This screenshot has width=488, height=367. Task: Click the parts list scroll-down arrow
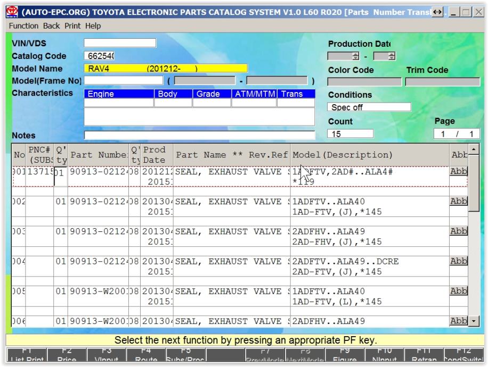[474, 321]
